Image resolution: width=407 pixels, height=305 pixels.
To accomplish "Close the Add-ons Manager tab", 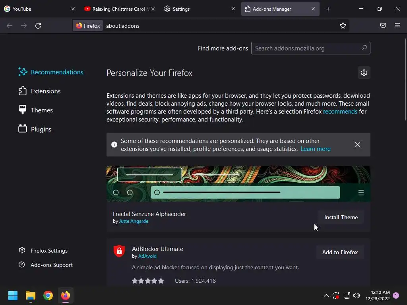I will point(313,9).
